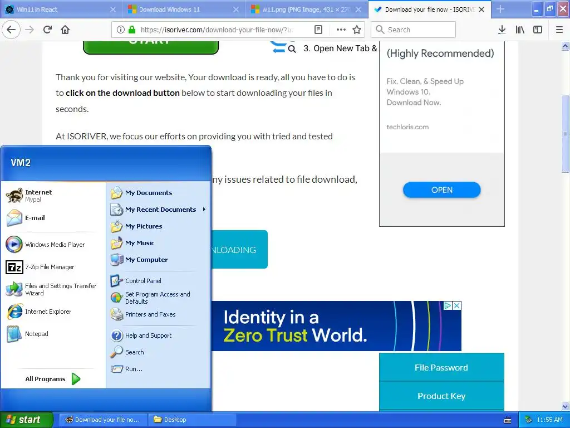Click the Product Key button
The image size is (570, 428).
point(441,396)
